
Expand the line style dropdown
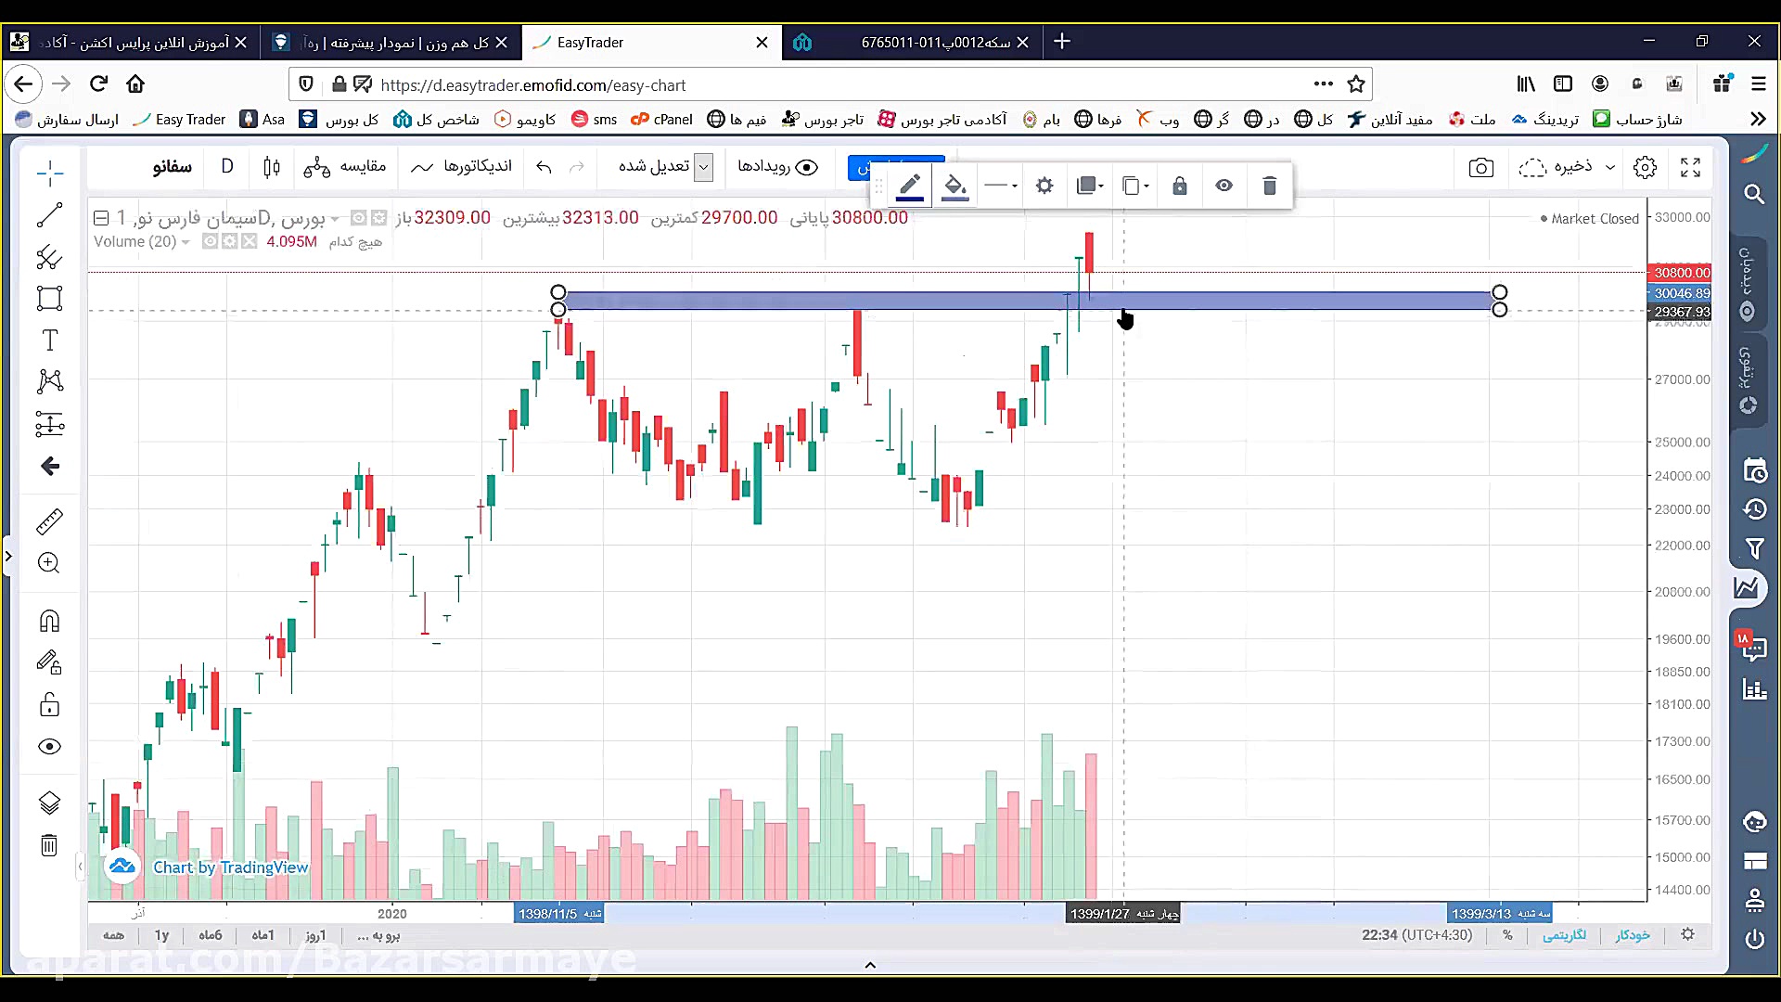(x=1001, y=186)
